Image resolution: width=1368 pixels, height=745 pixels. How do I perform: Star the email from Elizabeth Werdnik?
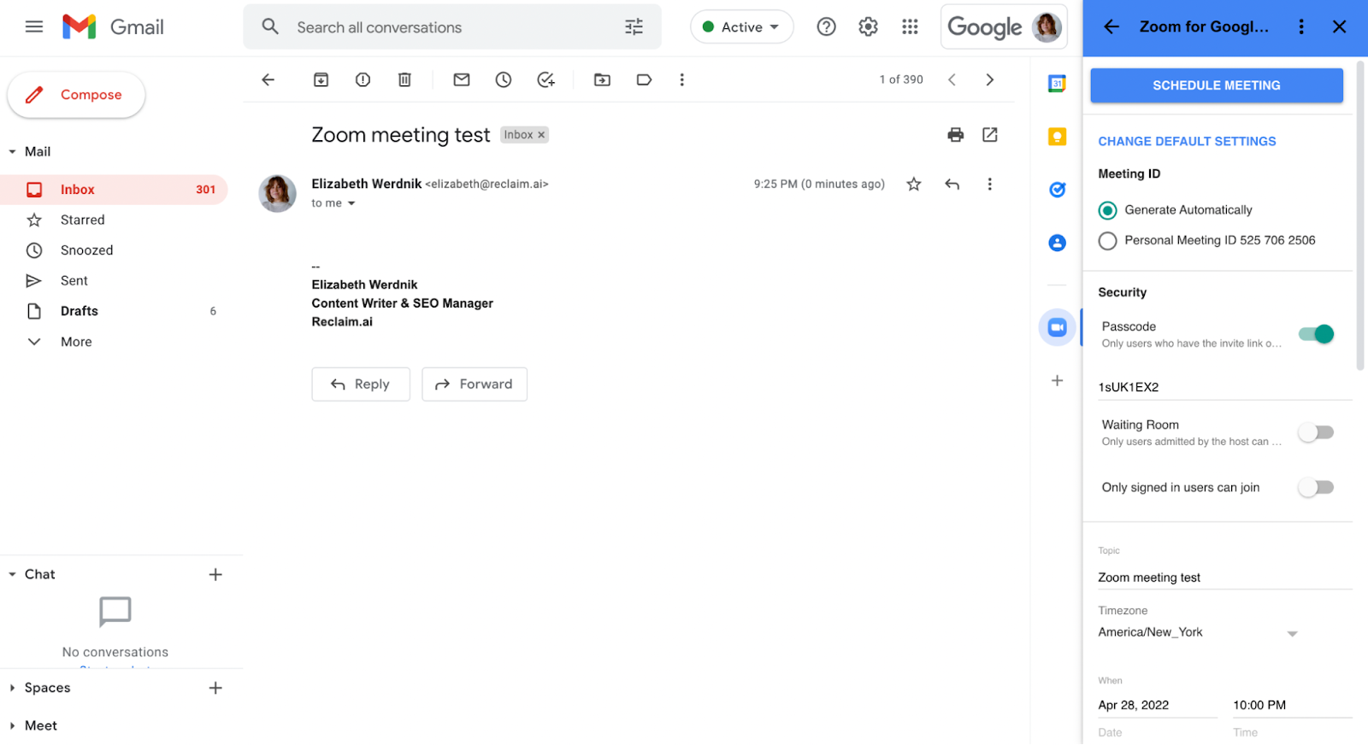[914, 184]
